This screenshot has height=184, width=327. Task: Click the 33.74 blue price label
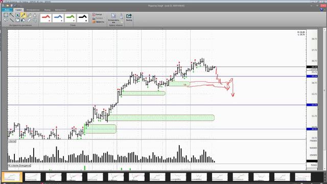pos(312,105)
